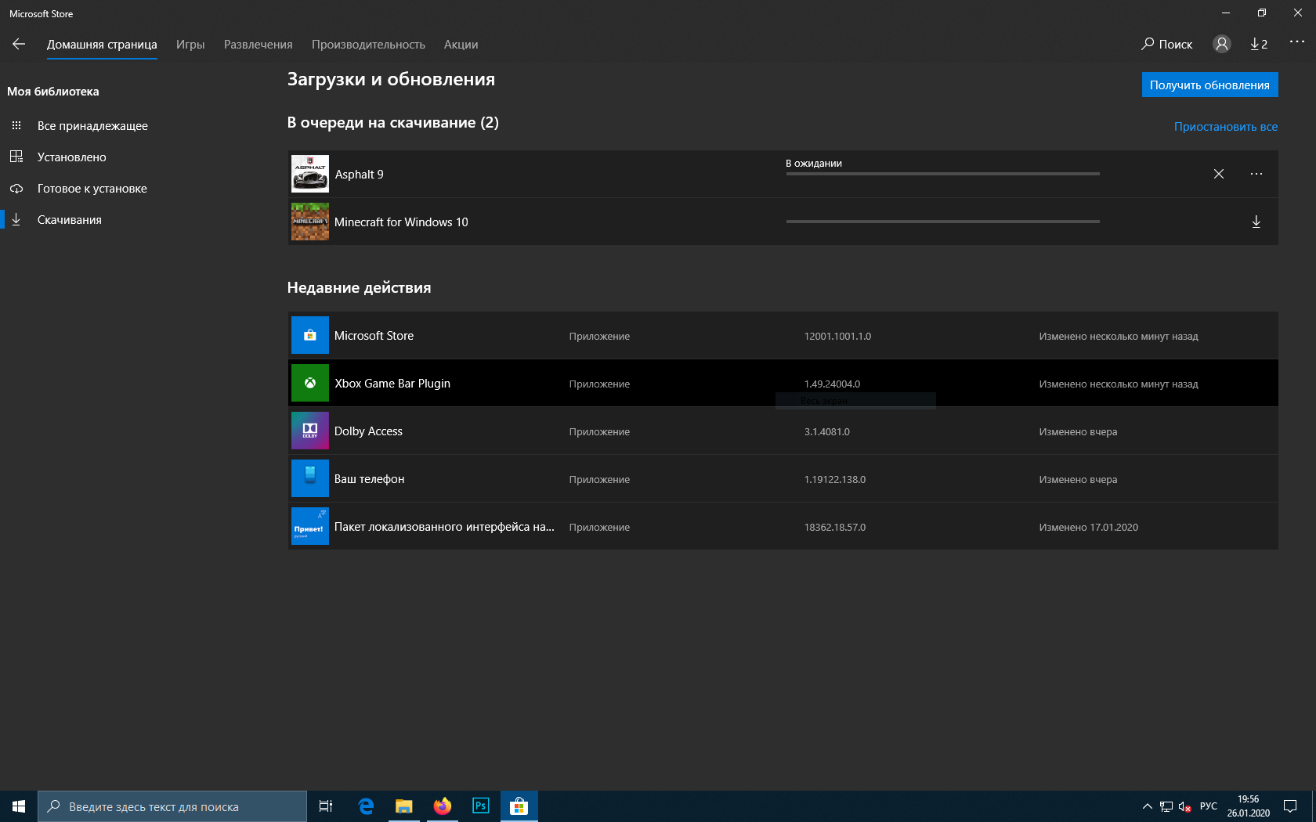
Task: Open the notification center icon
Action: pos(1290,806)
